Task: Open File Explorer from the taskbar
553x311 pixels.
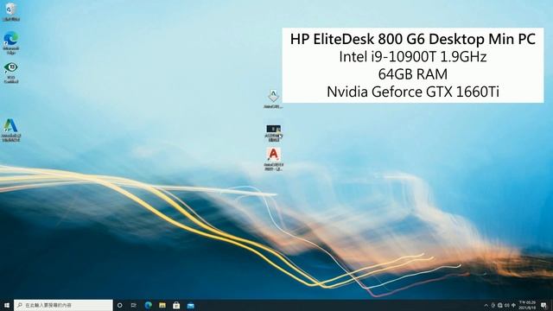Action: [x=162, y=305]
